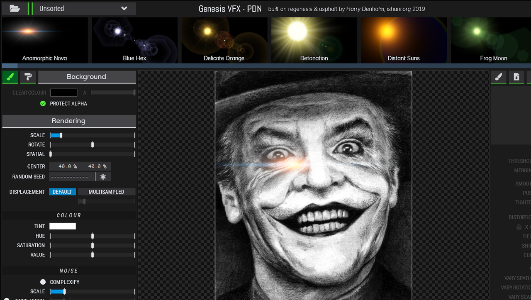The height and width of the screenshot is (300, 531).
Task: Click the distortion lock icon
Action: [x=519, y=227]
